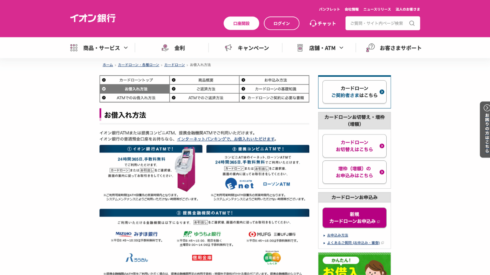Screen dimensions: 490x275
Task: Select the ご返済方法 navigation item
Action: (204, 89)
